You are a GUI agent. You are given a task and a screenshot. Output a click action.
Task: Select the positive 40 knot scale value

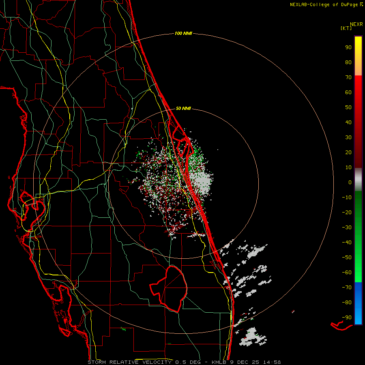(348, 122)
